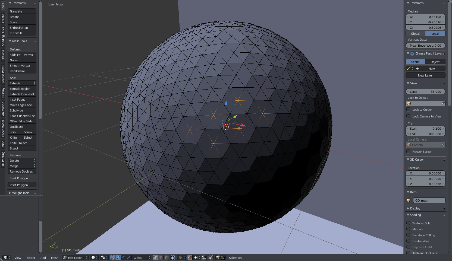Toggle Backface Culling option
Viewport: 452px width, 261px height.
click(409, 235)
